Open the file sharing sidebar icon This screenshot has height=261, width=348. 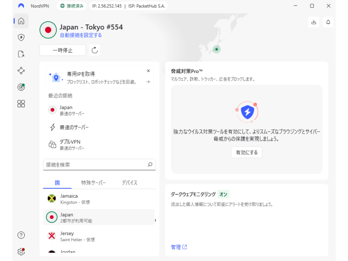tap(21, 54)
